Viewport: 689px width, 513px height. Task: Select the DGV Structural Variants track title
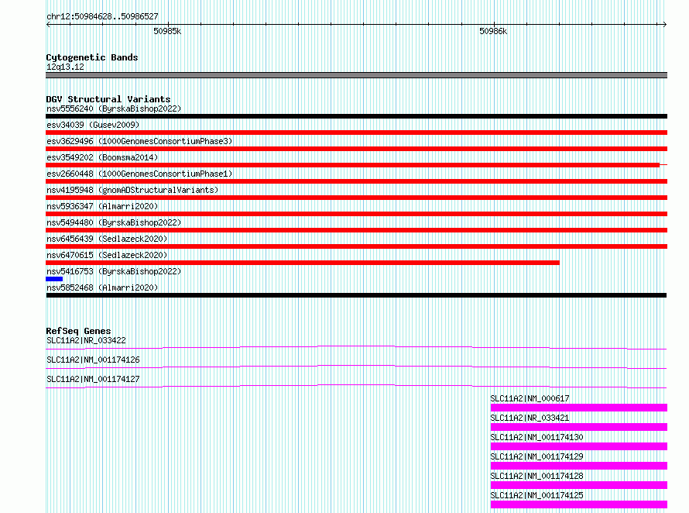(x=108, y=99)
